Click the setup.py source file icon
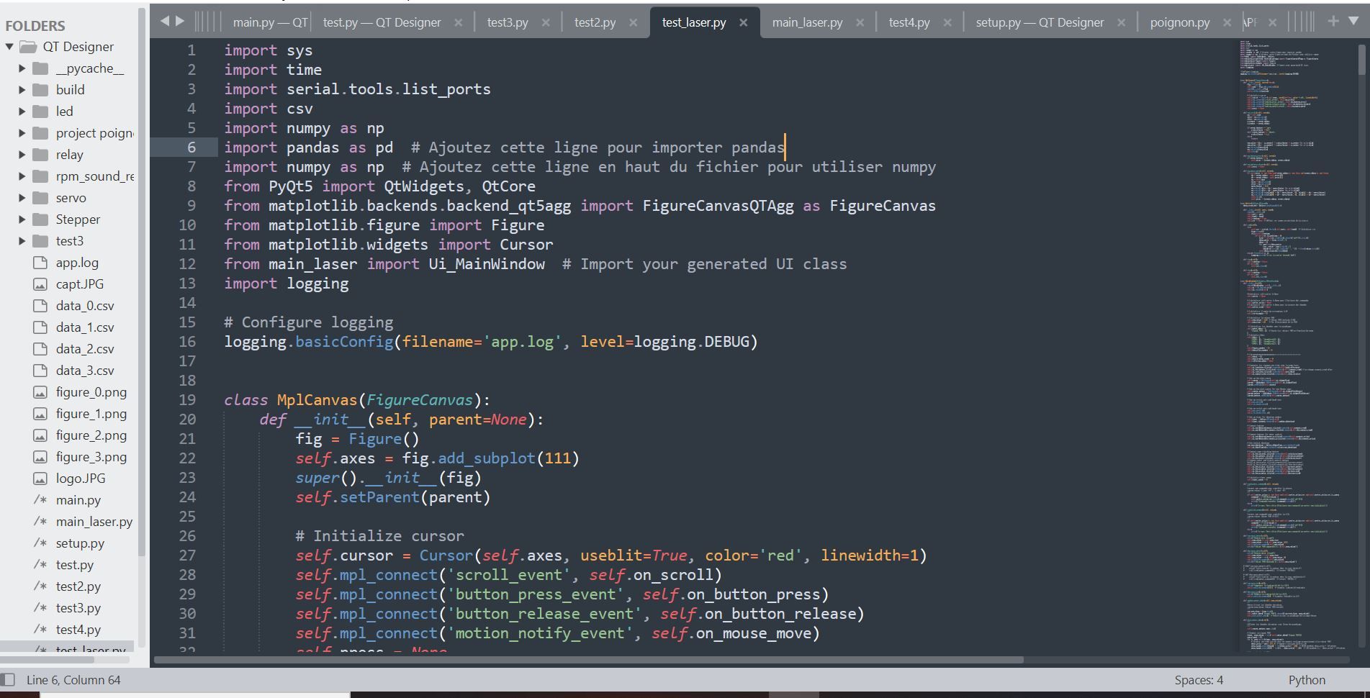 point(40,543)
